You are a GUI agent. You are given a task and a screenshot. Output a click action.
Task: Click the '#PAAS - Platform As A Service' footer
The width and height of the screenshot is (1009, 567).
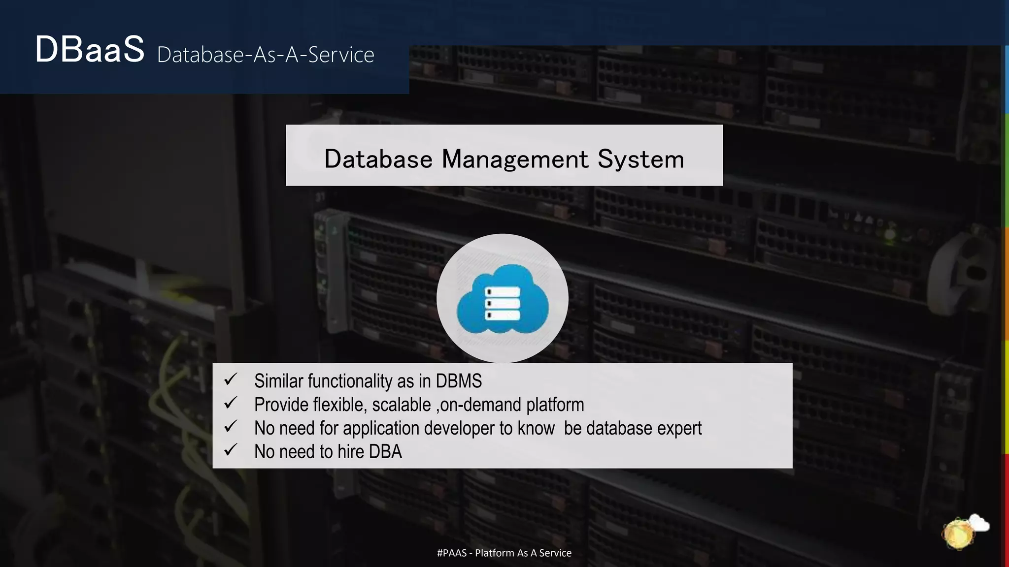(504, 553)
